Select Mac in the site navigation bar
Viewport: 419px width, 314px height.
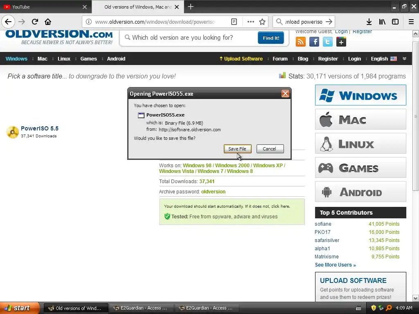pos(43,59)
